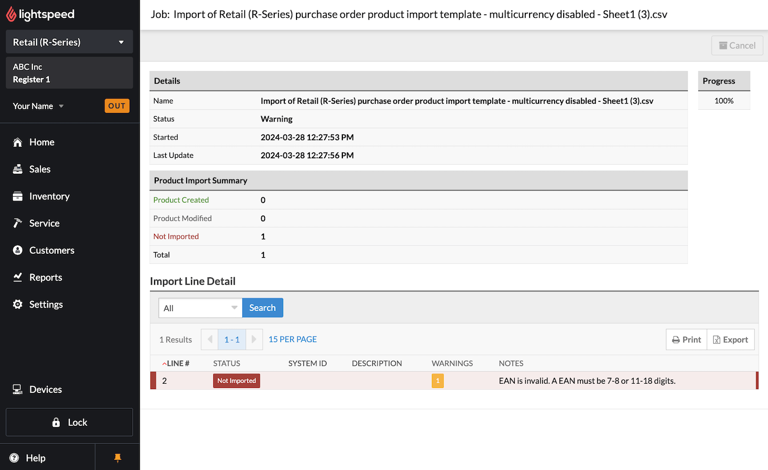
Task: Open the All filter dropdown
Action: coord(200,308)
